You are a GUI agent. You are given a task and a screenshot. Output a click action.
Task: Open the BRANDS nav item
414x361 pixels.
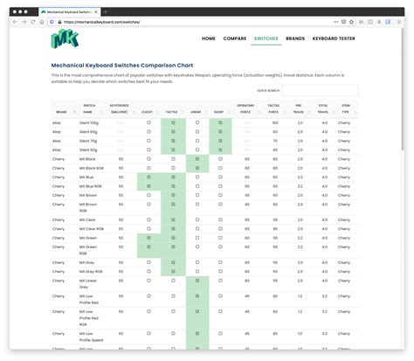point(295,38)
